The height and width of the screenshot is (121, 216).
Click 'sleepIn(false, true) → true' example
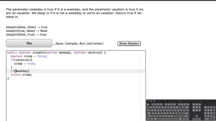pyautogui.click(x=26, y=34)
